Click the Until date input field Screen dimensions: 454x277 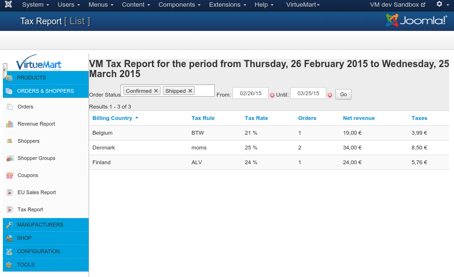tap(308, 93)
